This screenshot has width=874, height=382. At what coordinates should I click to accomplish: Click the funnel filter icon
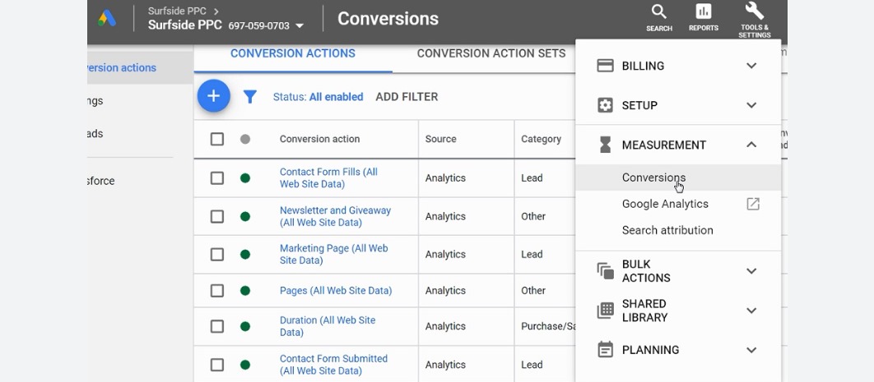[x=250, y=97]
